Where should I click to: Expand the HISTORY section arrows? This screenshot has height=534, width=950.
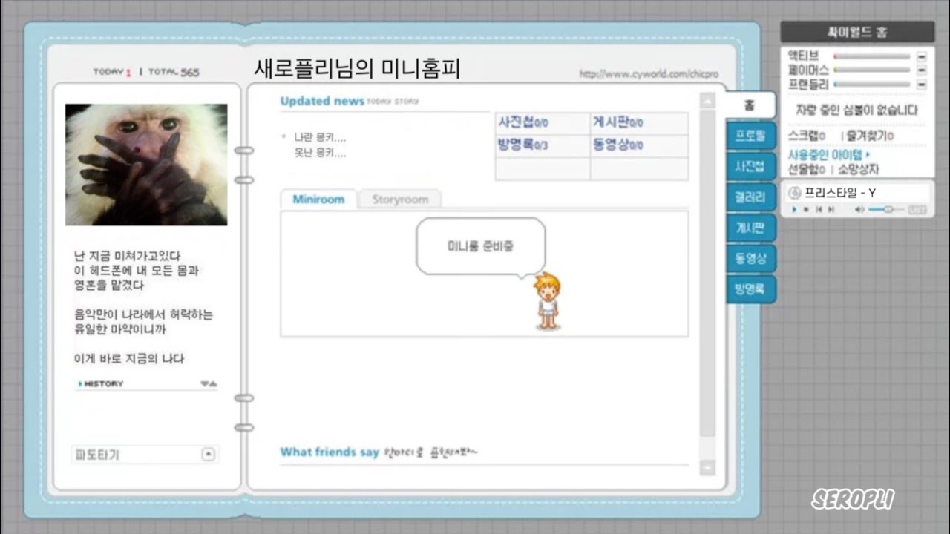coord(209,384)
